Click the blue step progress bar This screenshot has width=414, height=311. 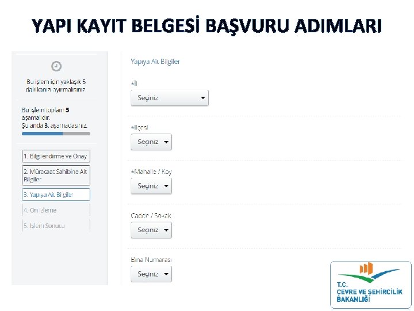click(x=56, y=134)
